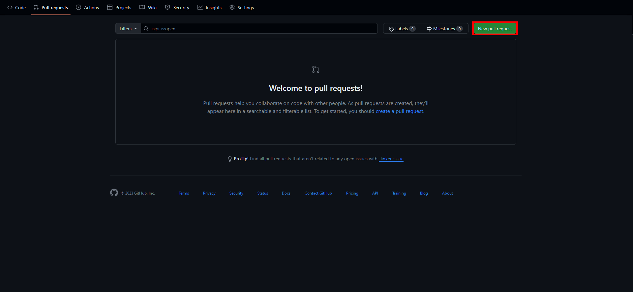The width and height of the screenshot is (633, 292).
Task: Click the Insights graph icon
Action: pyautogui.click(x=200, y=7)
